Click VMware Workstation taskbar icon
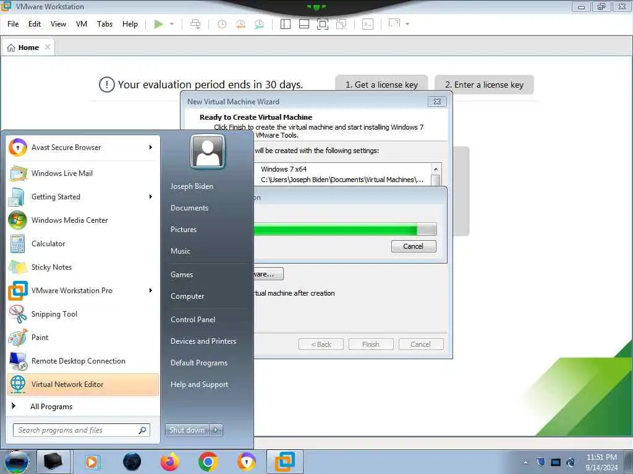 coord(285,462)
